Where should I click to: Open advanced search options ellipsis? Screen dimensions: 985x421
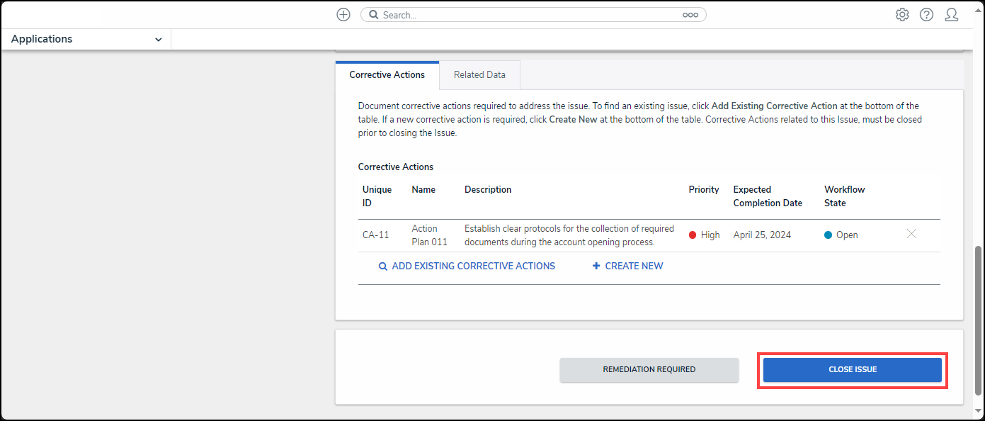tap(690, 15)
